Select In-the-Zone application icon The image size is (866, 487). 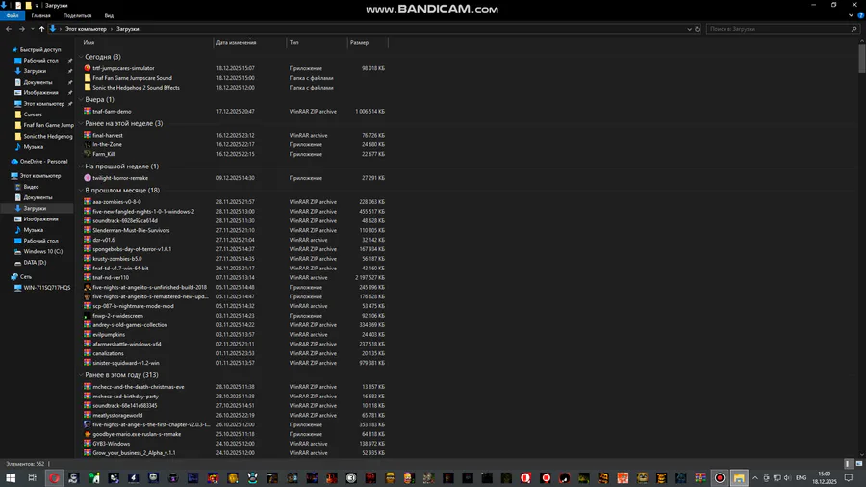(88, 144)
